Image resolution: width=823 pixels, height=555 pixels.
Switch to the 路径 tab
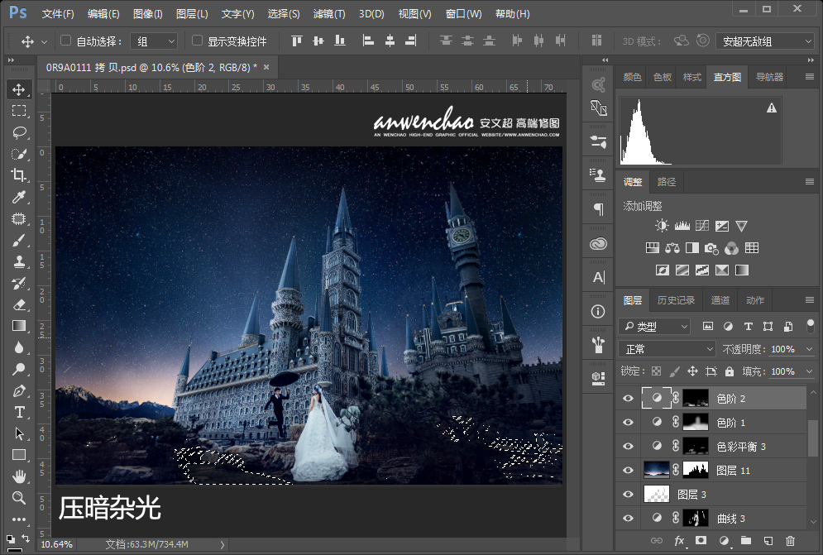[x=667, y=182]
